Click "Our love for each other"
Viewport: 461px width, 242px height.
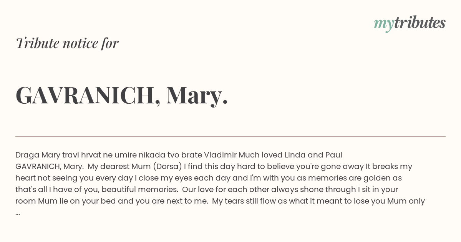[226, 189]
